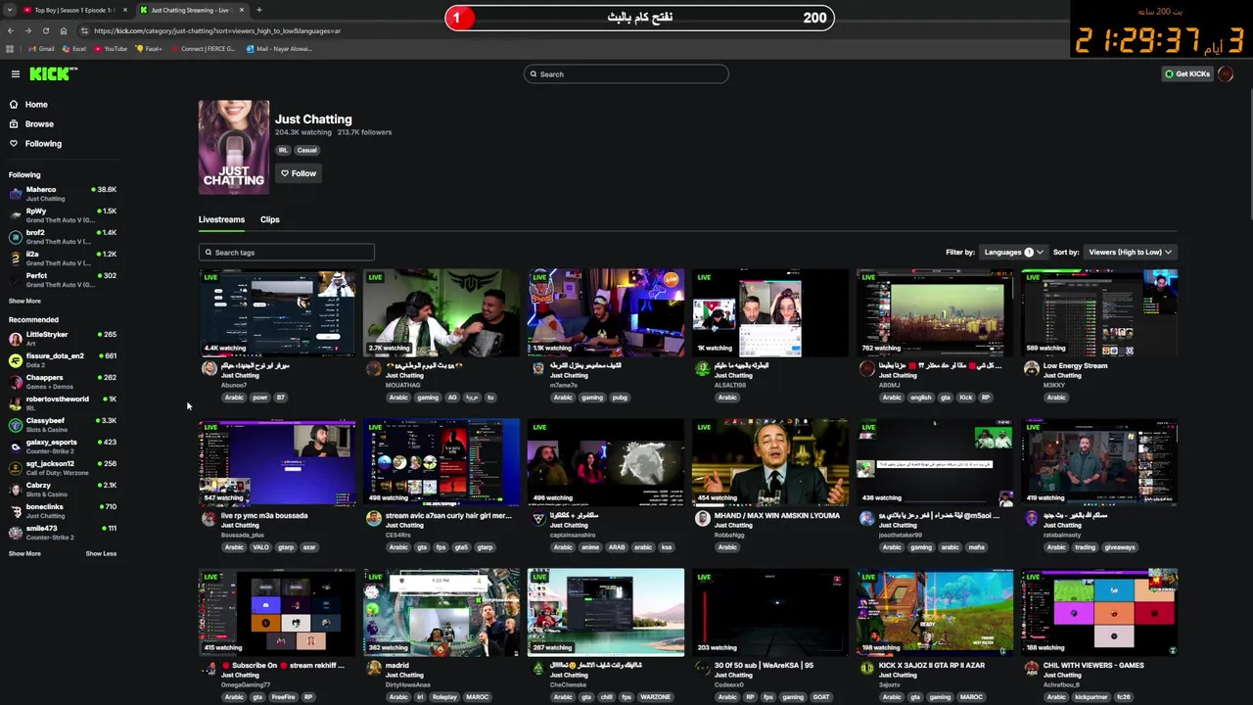This screenshot has height=705, width=1253.
Task: Switch to Livestreams tab
Action: pos(221,219)
